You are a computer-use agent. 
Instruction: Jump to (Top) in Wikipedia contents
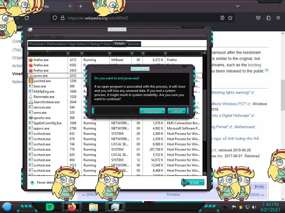pyautogui.click(x=17, y=50)
